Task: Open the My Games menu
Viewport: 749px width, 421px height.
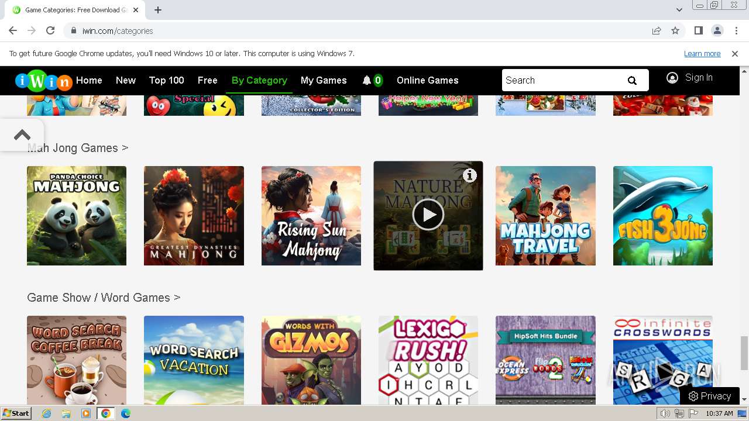Action: [324, 81]
